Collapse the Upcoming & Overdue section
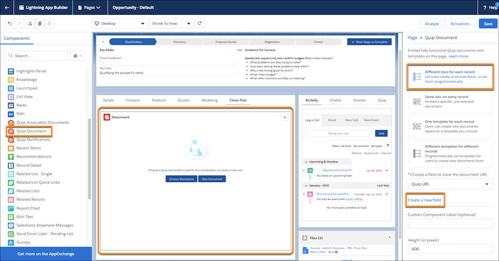 click(x=306, y=162)
